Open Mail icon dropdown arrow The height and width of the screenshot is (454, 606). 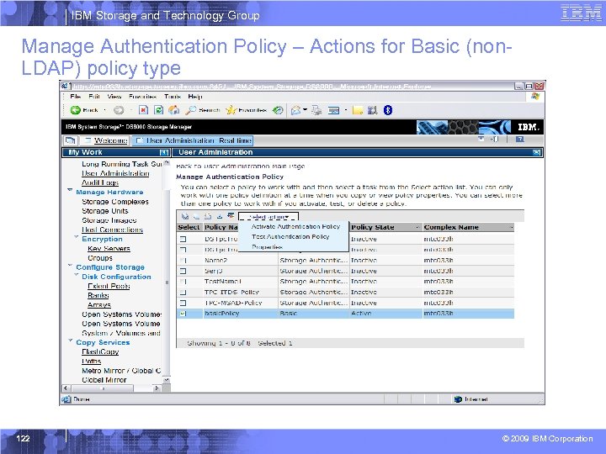[305, 110]
